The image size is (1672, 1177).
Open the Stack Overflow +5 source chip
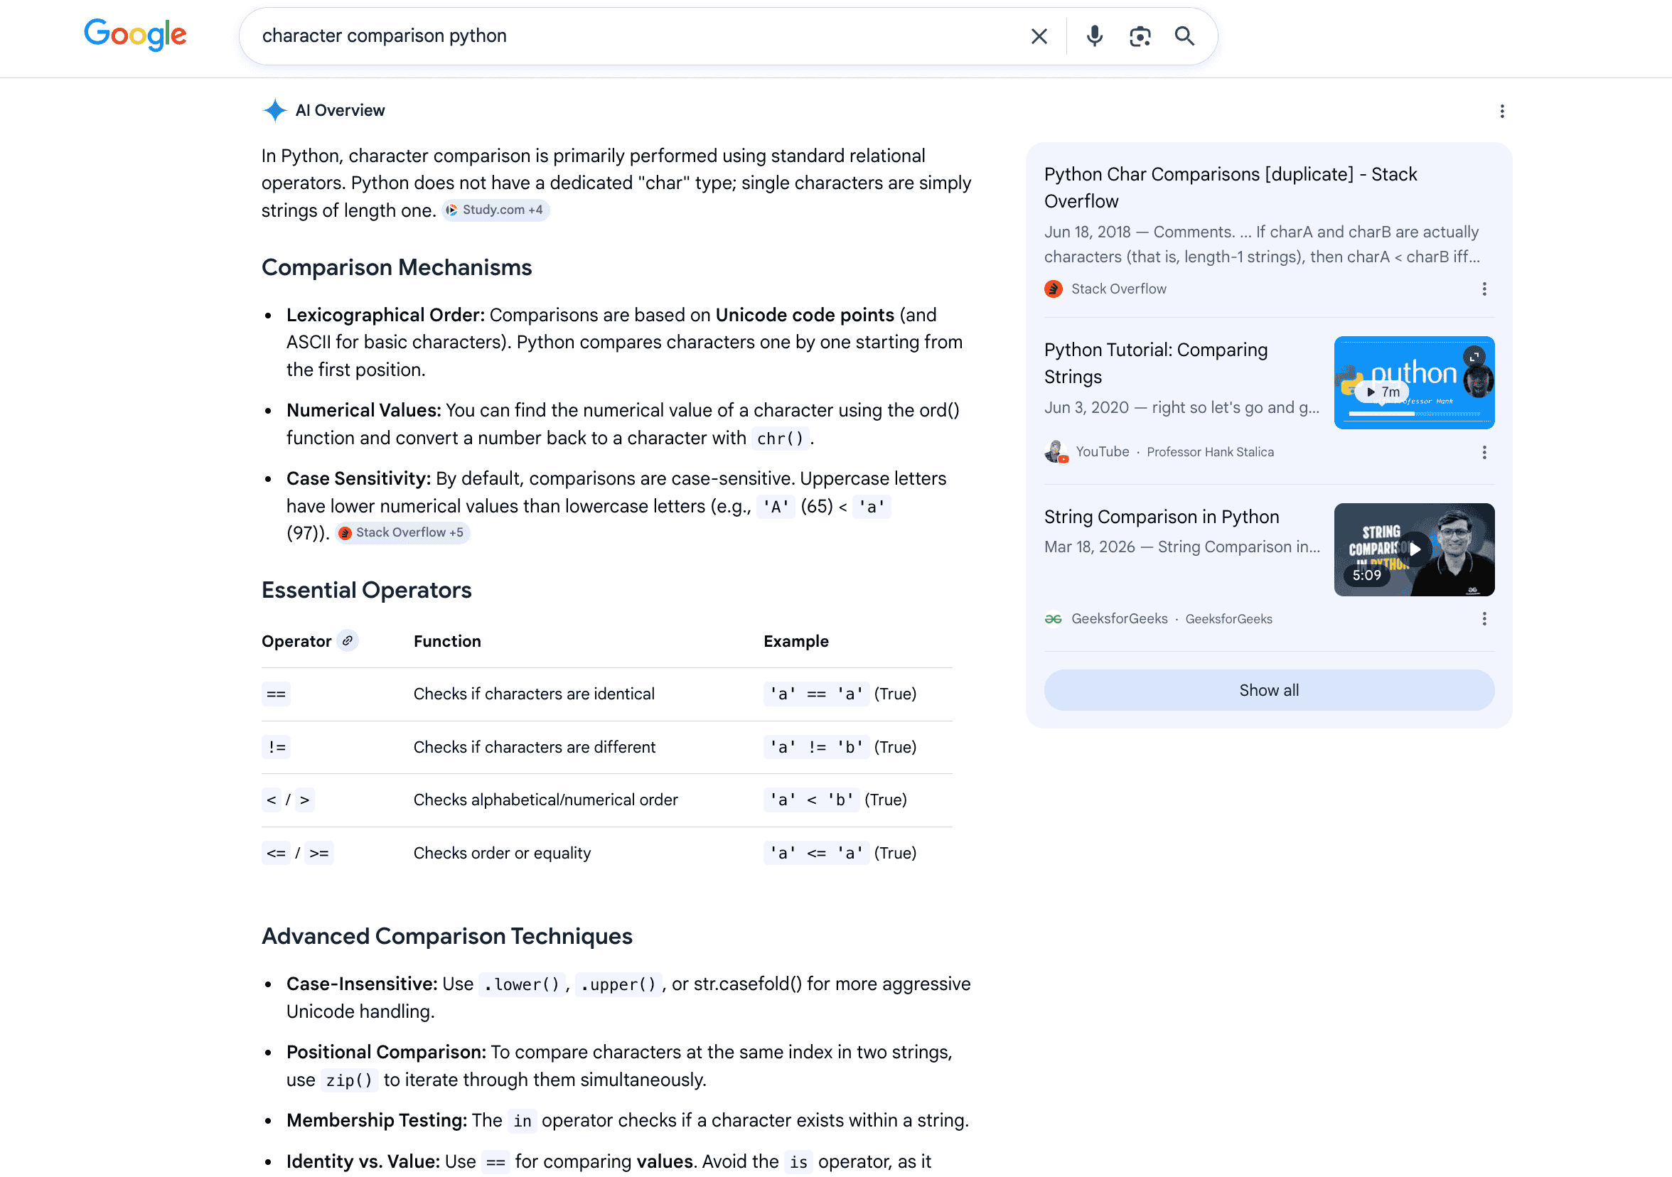402,532
